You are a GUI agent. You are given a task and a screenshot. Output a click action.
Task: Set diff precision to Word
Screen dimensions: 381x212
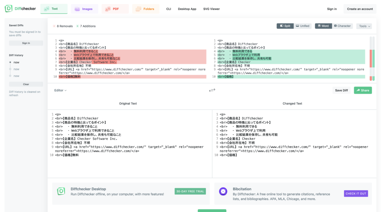(323, 26)
